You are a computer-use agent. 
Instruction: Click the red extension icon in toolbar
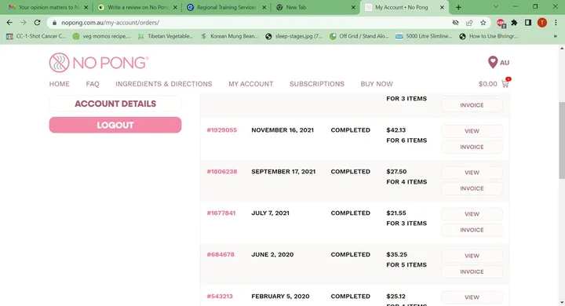pyautogui.click(x=501, y=23)
